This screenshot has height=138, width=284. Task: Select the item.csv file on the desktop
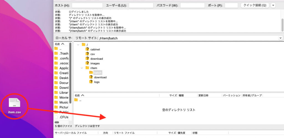point(14,106)
